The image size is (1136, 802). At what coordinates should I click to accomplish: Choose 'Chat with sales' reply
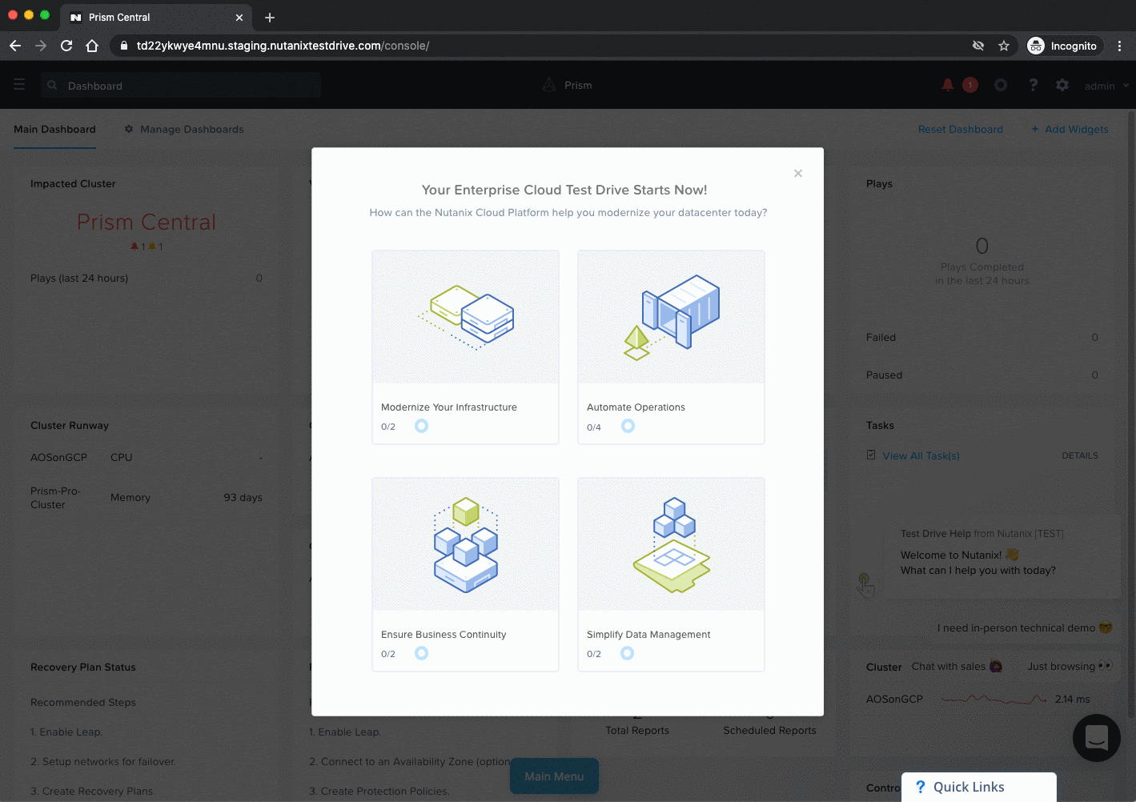coord(957,667)
